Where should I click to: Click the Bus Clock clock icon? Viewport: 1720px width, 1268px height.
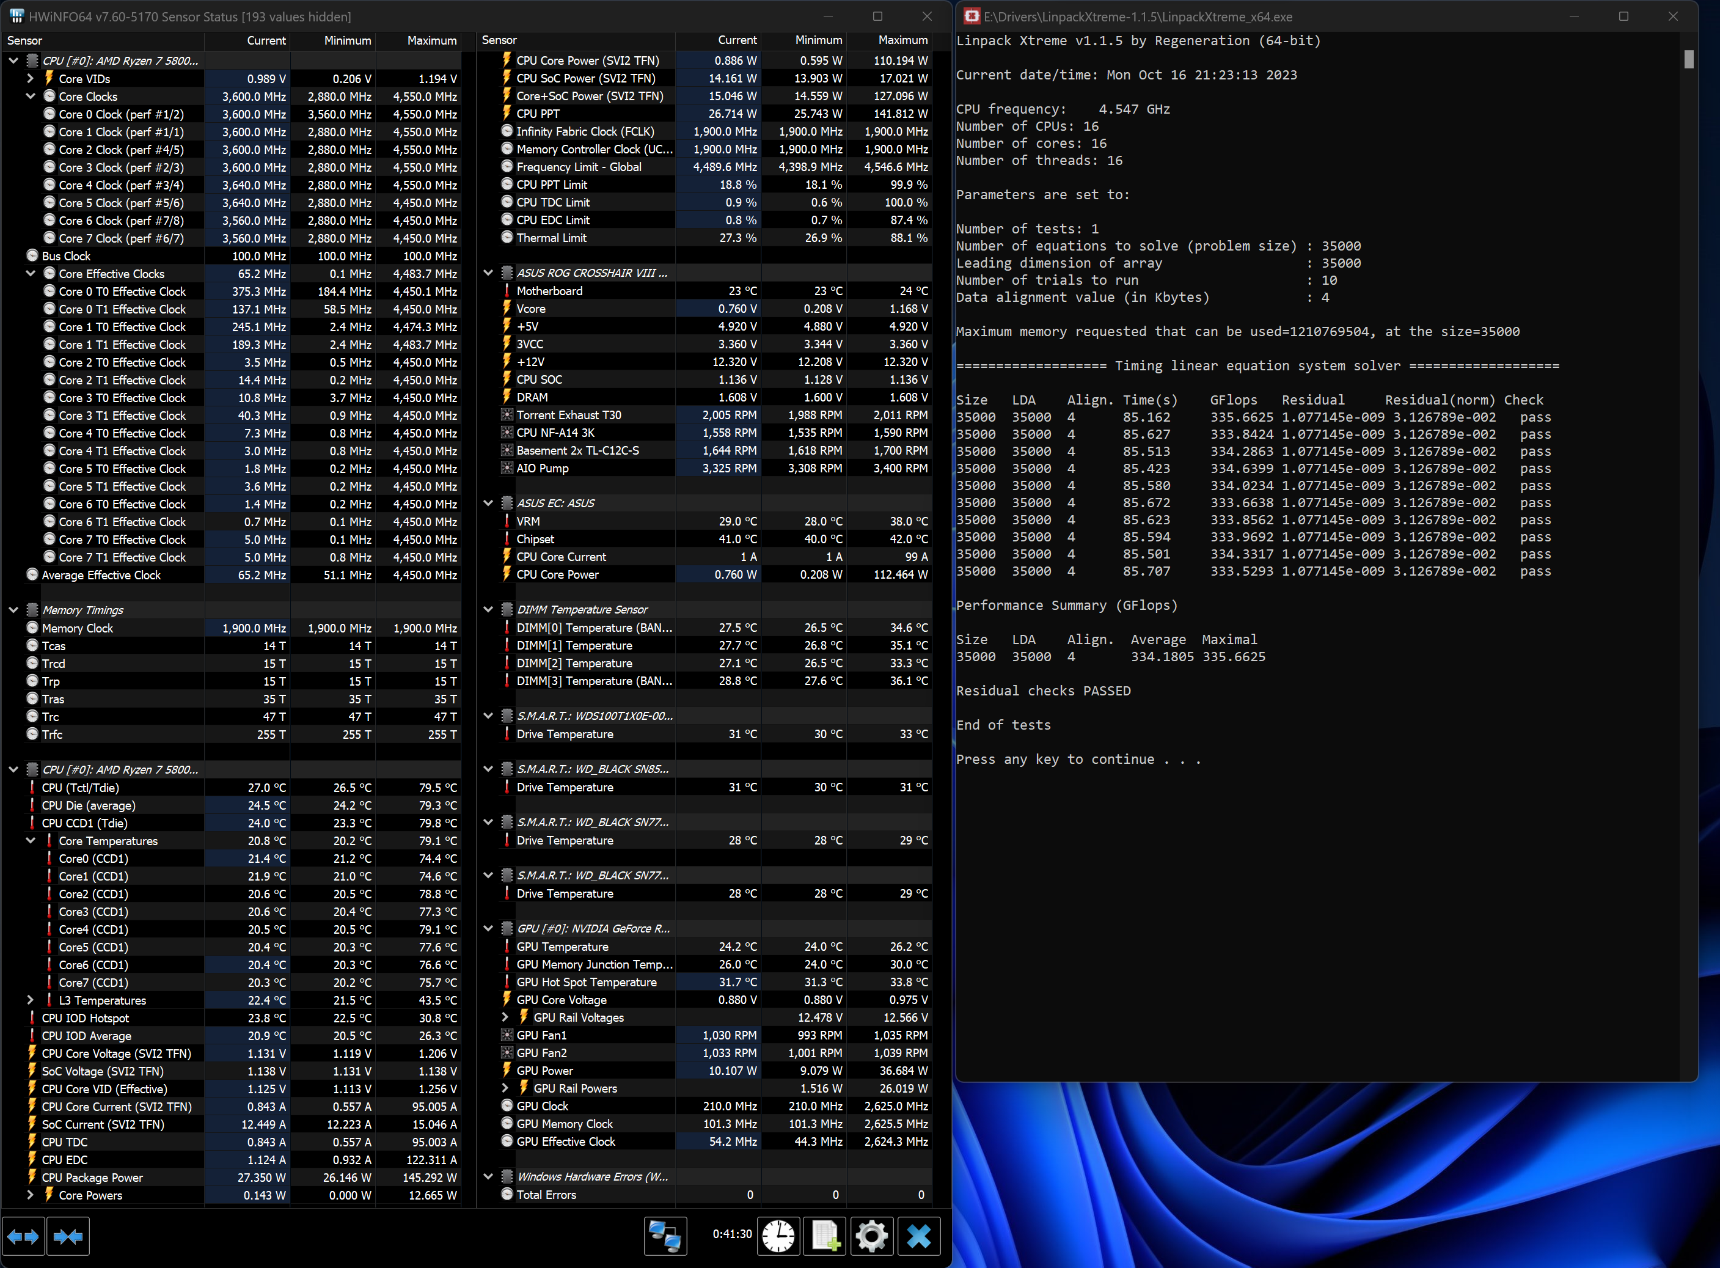tap(32, 255)
